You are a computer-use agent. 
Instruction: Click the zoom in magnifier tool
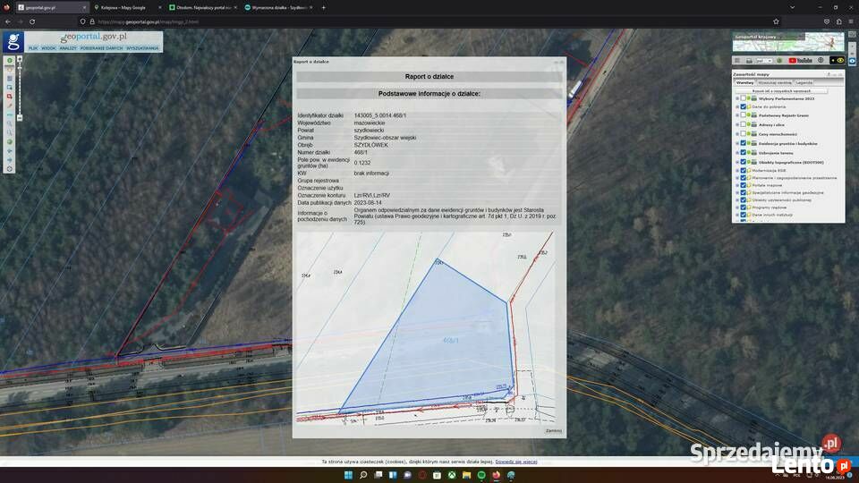pos(9,123)
